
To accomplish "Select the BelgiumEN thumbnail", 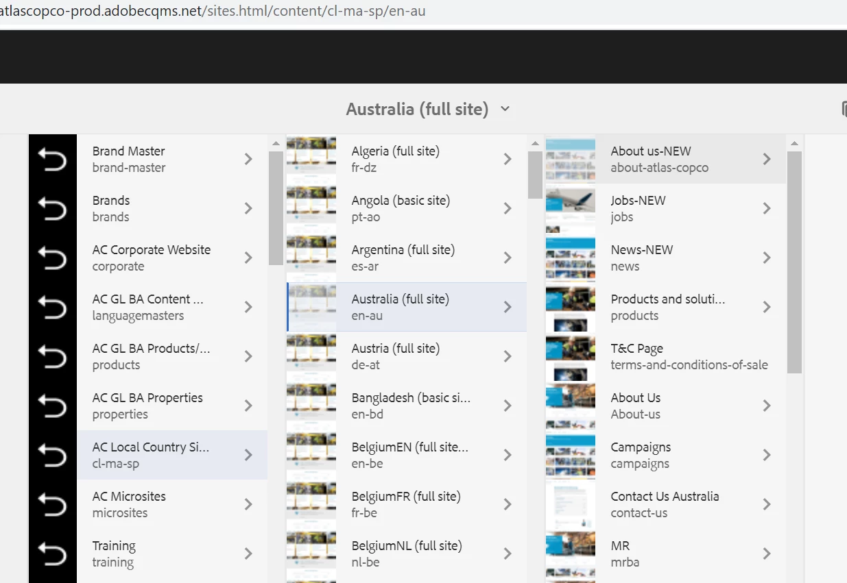I will pos(311,455).
